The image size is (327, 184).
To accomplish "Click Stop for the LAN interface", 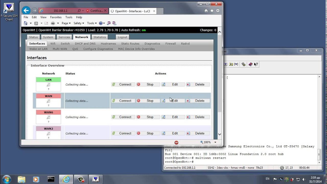I will point(148,84).
